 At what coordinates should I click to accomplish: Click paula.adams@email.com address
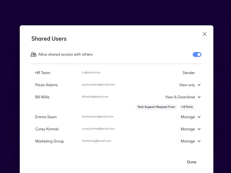coord(98,85)
